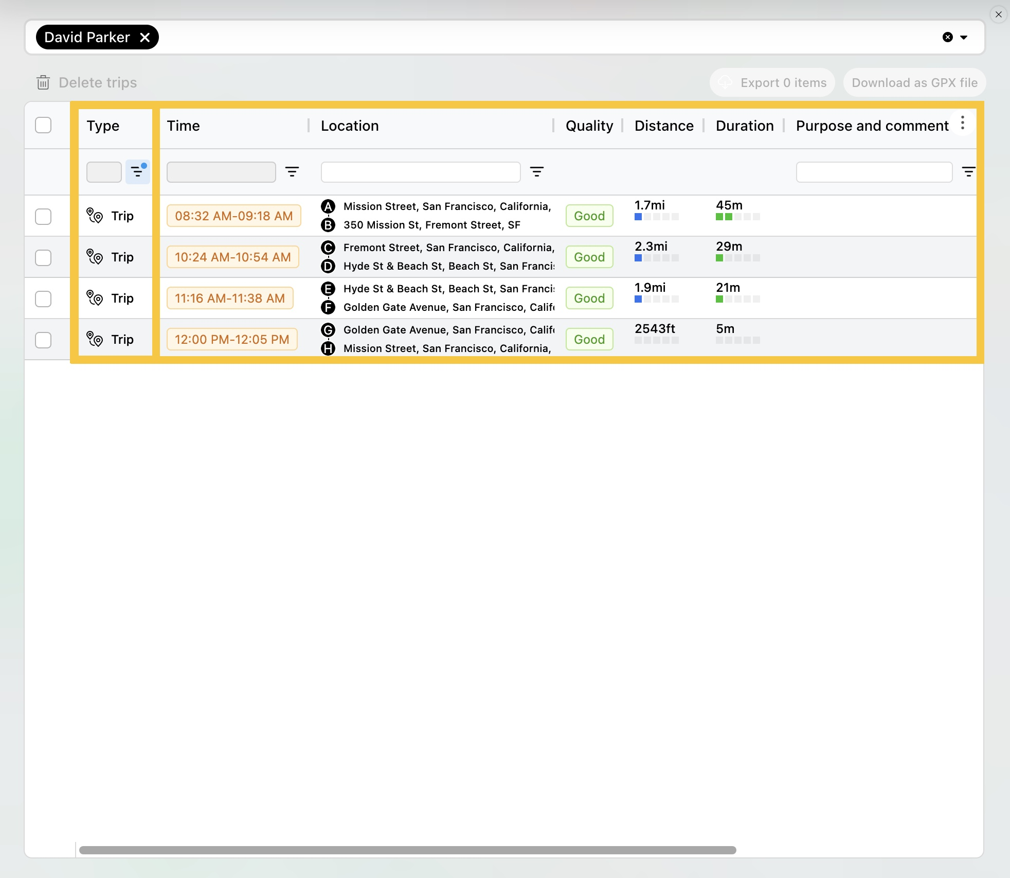This screenshot has width=1010, height=878.
Task: Click location marker B
Action: pyautogui.click(x=328, y=225)
